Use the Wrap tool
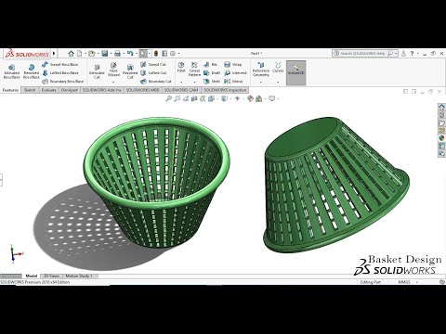446x334 pixels. 233,64
